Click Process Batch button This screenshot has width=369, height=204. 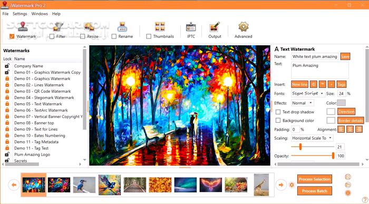pyautogui.click(x=315, y=191)
